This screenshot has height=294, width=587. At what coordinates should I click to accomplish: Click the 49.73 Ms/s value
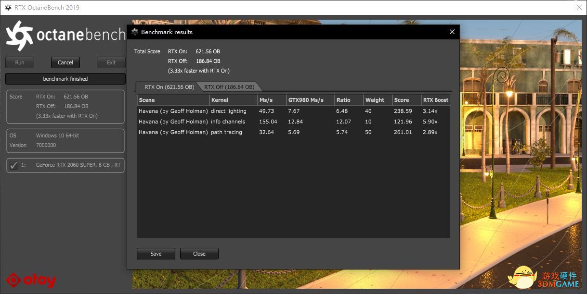coord(267,111)
